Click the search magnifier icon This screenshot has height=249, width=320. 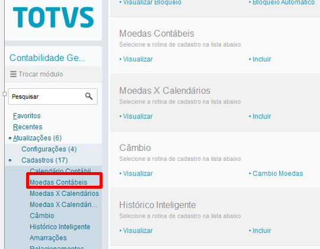pos(89,96)
